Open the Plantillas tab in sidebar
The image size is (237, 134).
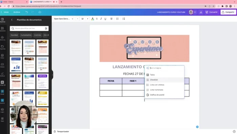tap(2, 20)
